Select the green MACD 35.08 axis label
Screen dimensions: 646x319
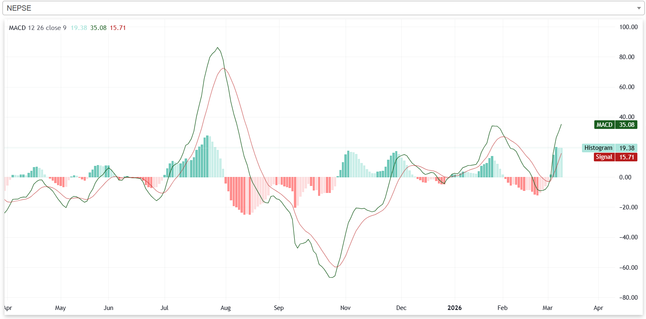click(x=615, y=125)
